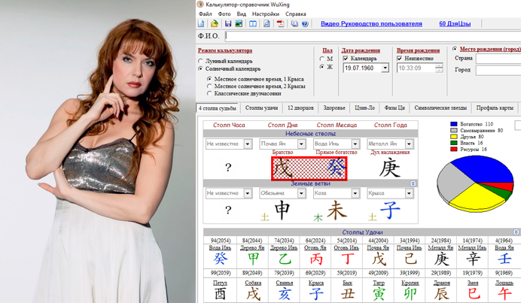Click the blue 壬 glyph under 4(1964)
524x303 pixels.
point(504,259)
